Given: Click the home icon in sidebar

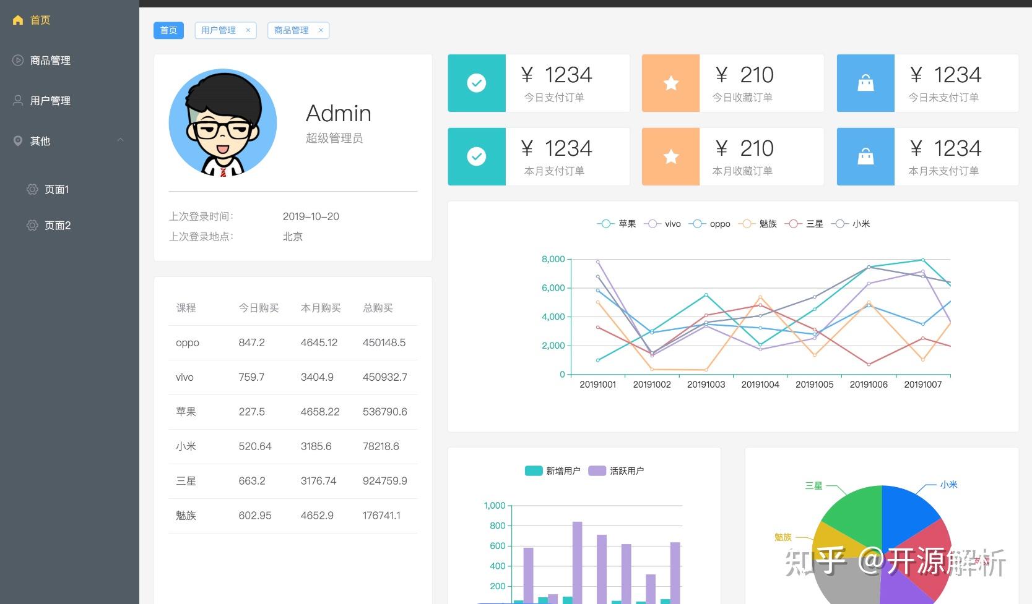Looking at the screenshot, I should click(x=18, y=20).
